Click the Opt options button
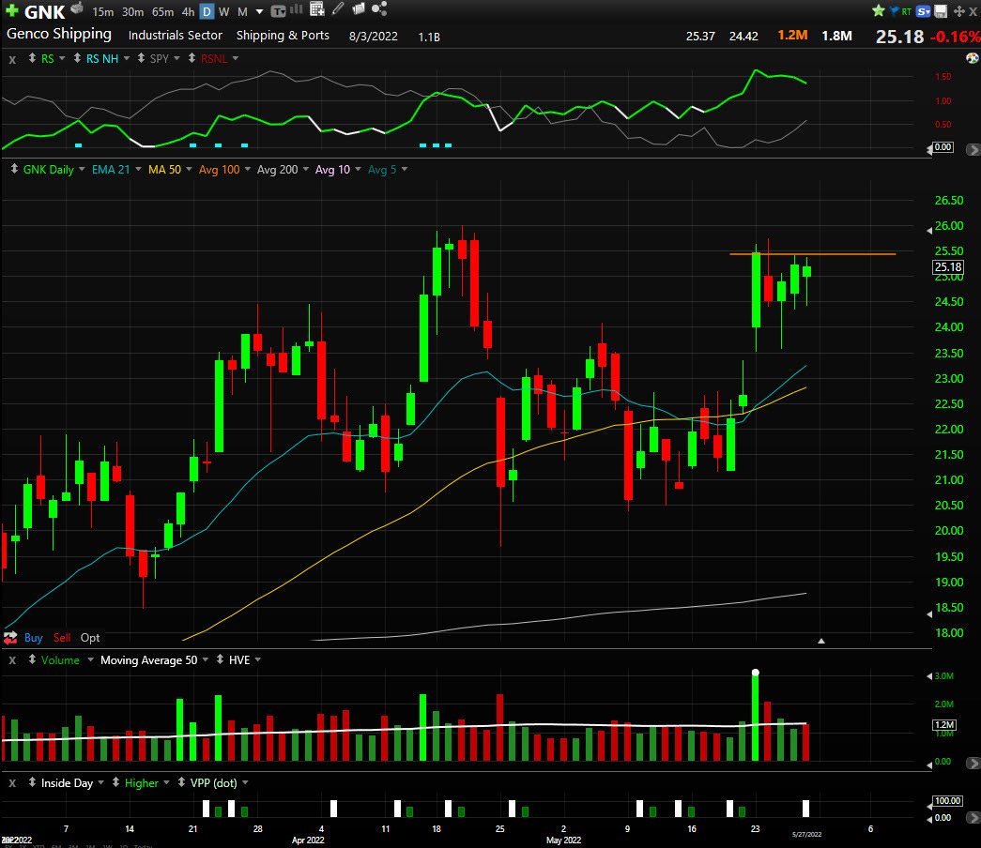The width and height of the screenshot is (981, 848). coord(90,638)
